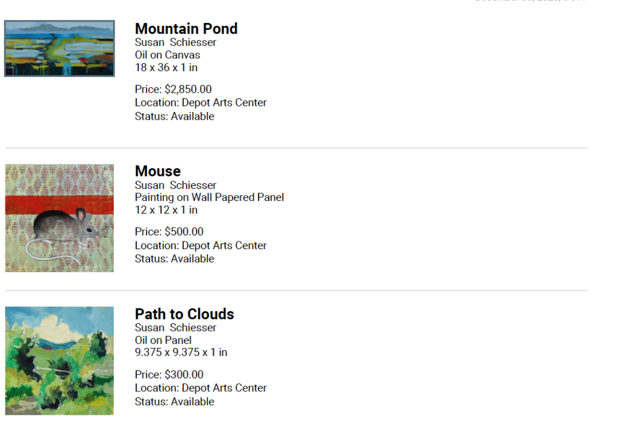Click the $2,850.00 price line
The image size is (617, 422).
pyautogui.click(x=173, y=89)
